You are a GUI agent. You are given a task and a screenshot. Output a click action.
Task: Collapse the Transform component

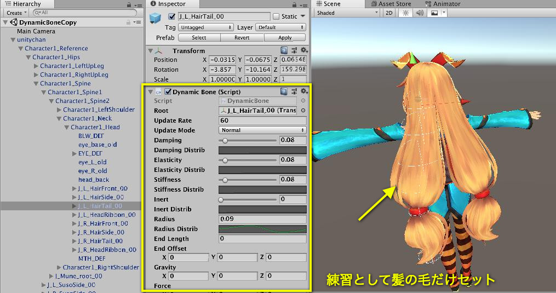151,51
